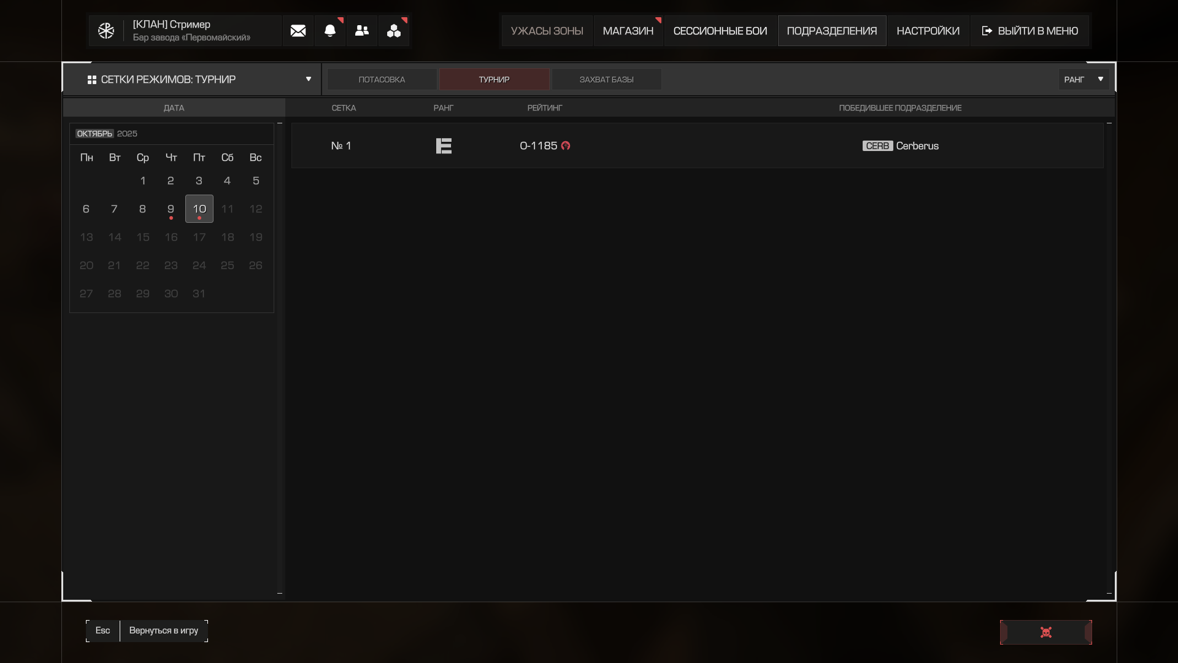Screen dimensions: 1178x663
Task: Click the snowflake clan emblem icon
Action: click(106, 31)
